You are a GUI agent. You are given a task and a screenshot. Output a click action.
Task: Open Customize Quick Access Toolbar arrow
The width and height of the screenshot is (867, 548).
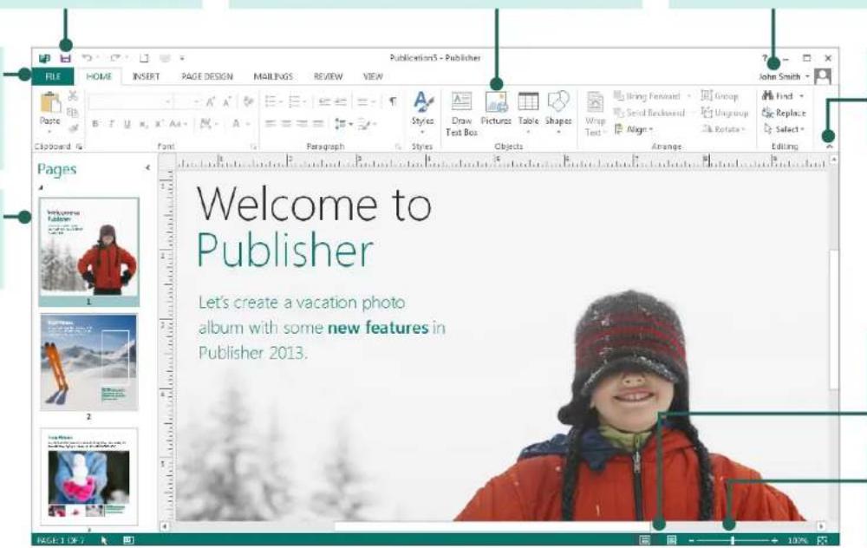[x=182, y=58]
